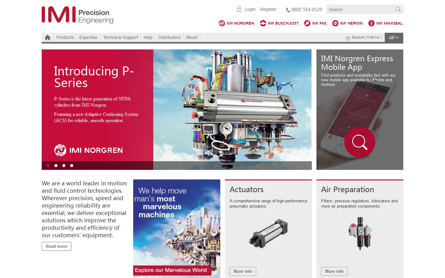The image size is (445, 278).
Task: Open the Technical Support menu
Action: point(120,37)
